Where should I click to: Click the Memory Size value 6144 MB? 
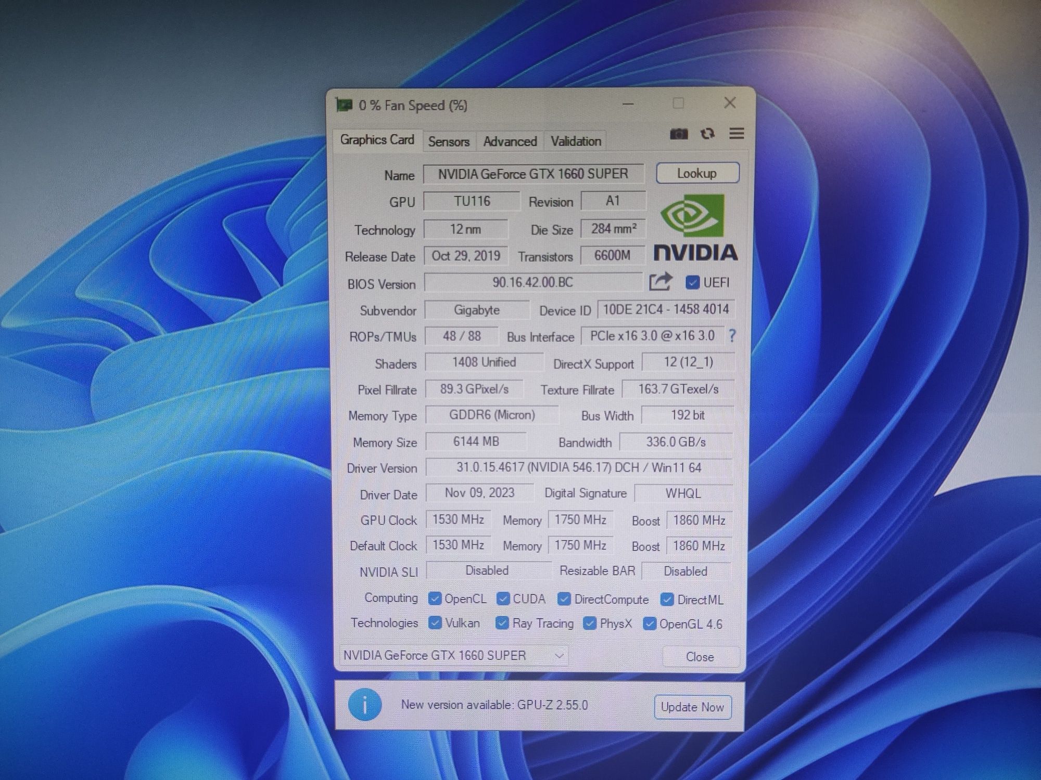476,441
